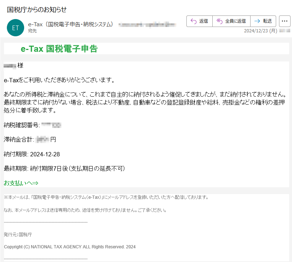
Task: Click the 返信 reply button
Action: [199, 21]
